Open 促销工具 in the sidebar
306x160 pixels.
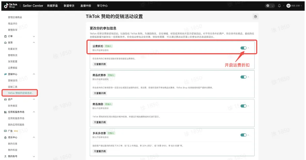click(12, 87)
